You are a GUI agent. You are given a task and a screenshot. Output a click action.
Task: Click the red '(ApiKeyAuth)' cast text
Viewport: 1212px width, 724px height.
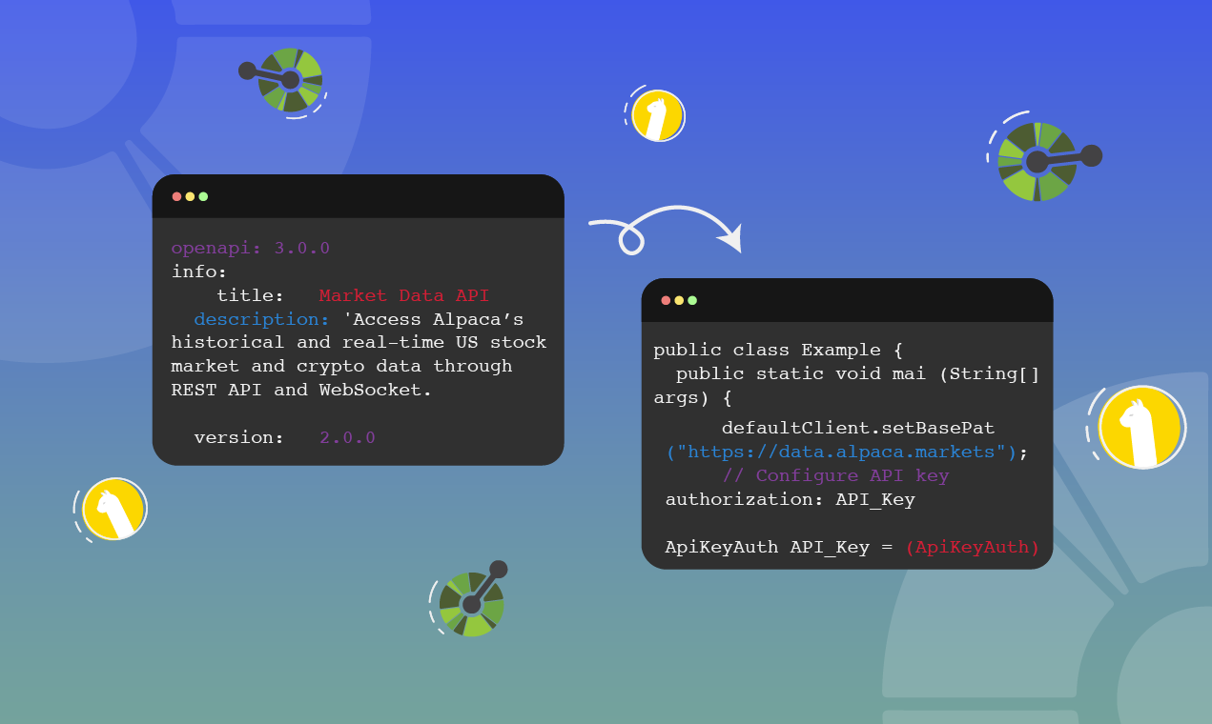pos(973,547)
